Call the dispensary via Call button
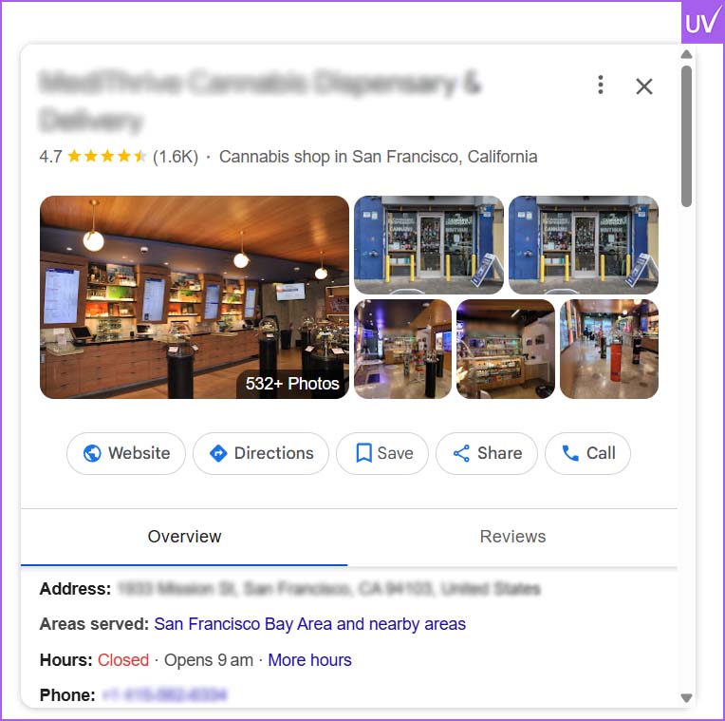725x721 pixels. [x=587, y=453]
